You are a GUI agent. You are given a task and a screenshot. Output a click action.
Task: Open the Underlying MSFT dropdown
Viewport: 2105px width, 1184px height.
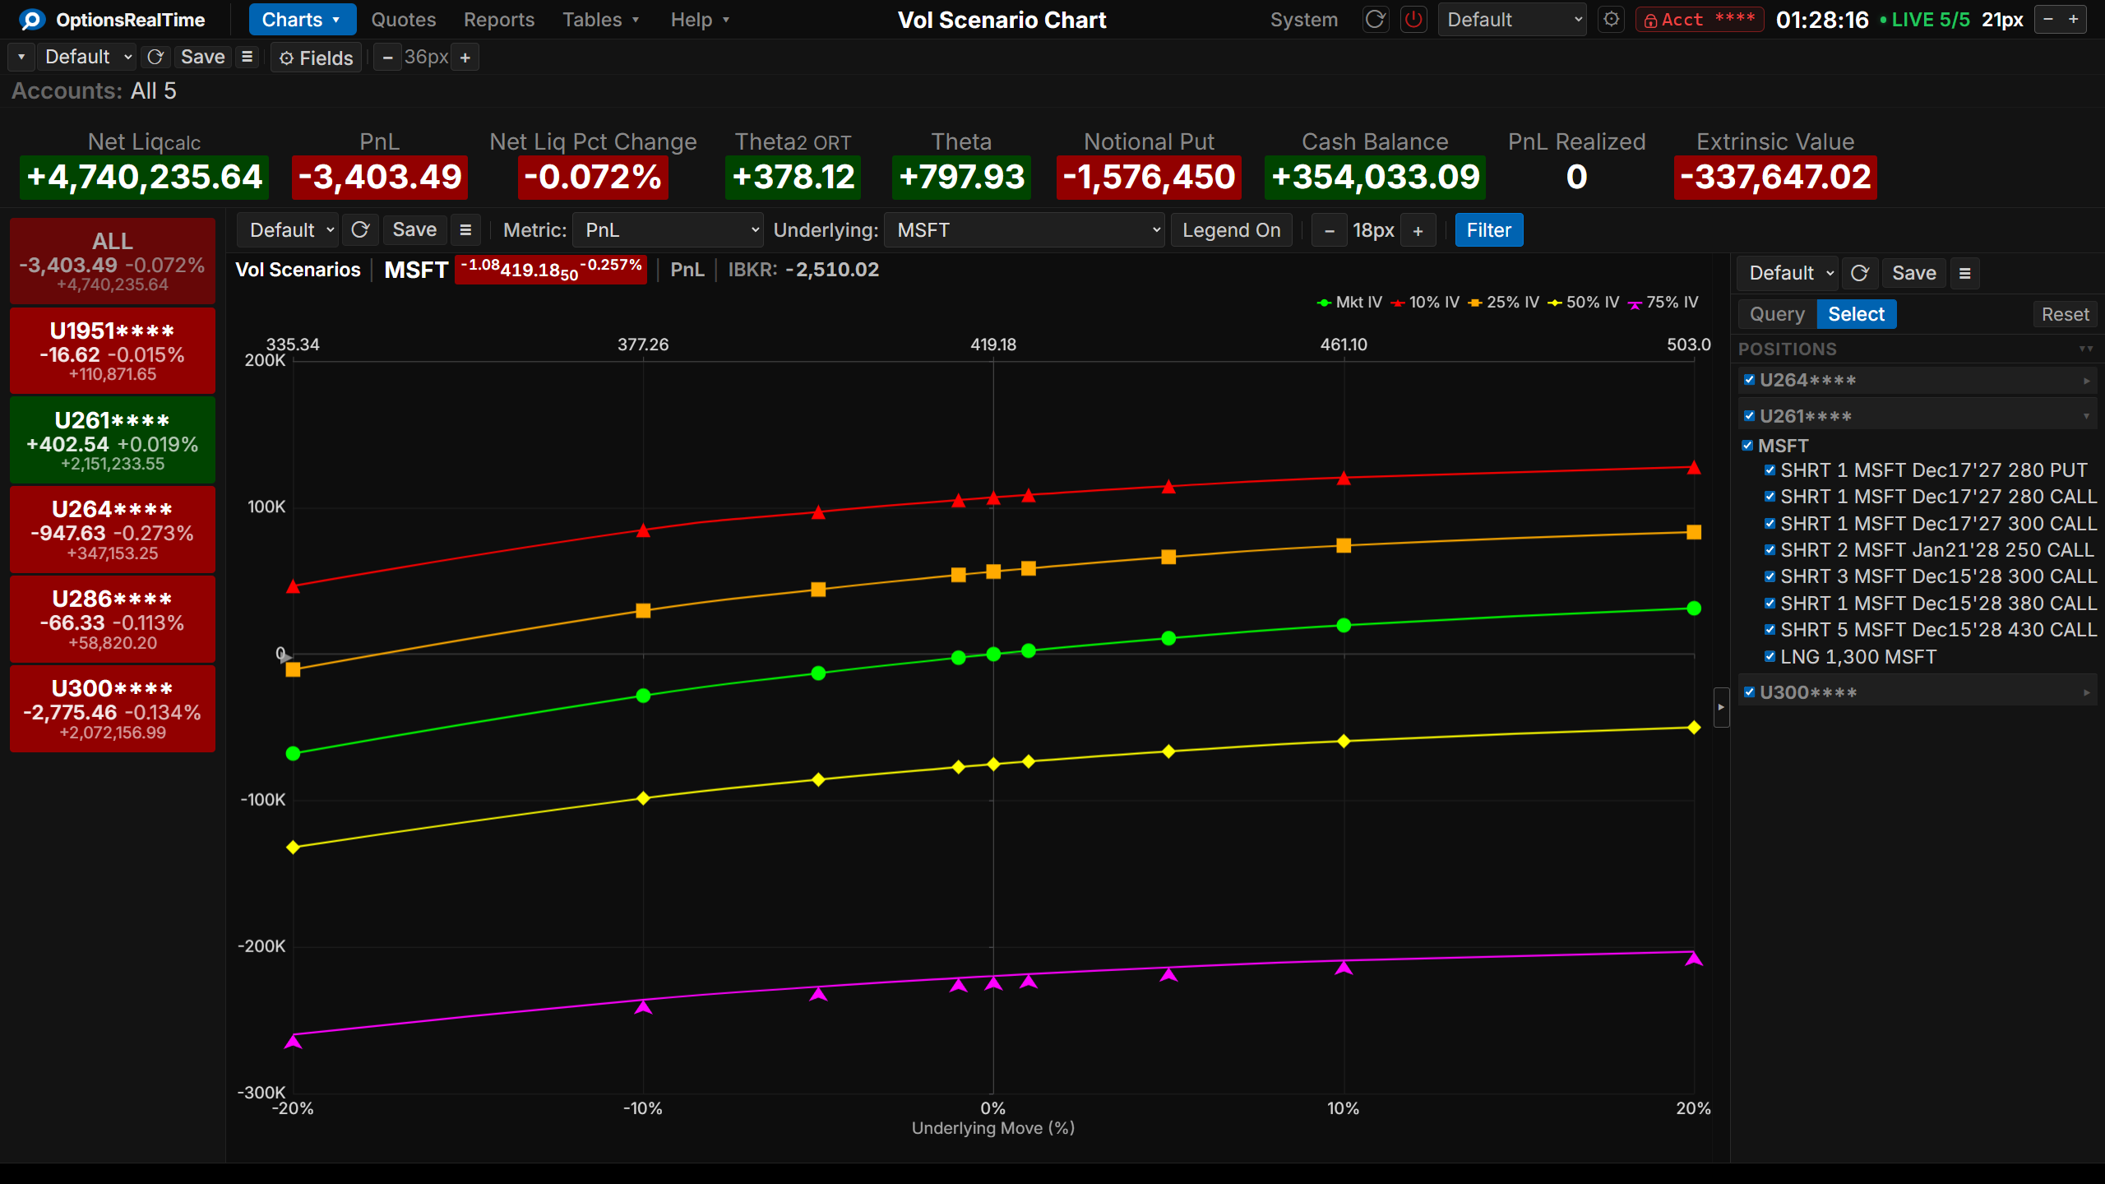click(1024, 230)
